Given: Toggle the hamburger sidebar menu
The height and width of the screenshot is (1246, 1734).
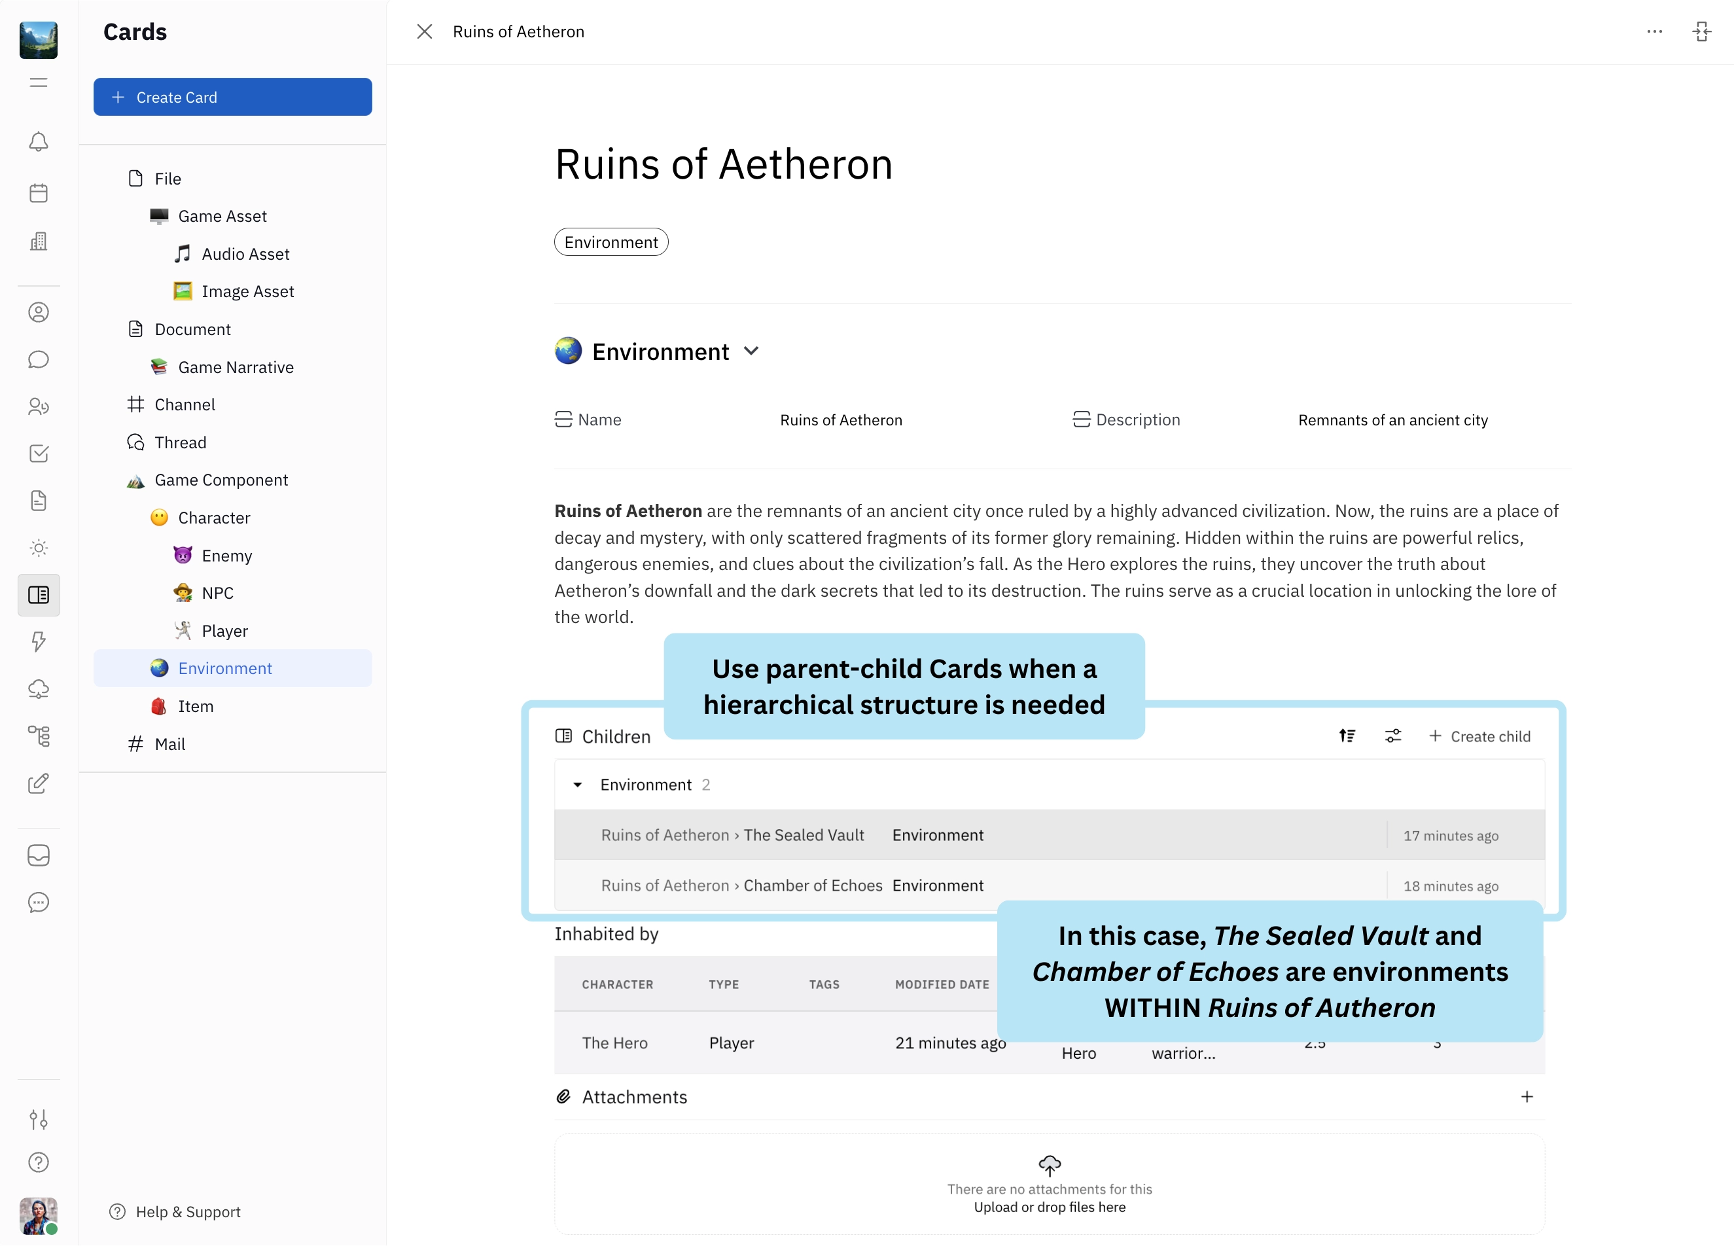Looking at the screenshot, I should 38,82.
